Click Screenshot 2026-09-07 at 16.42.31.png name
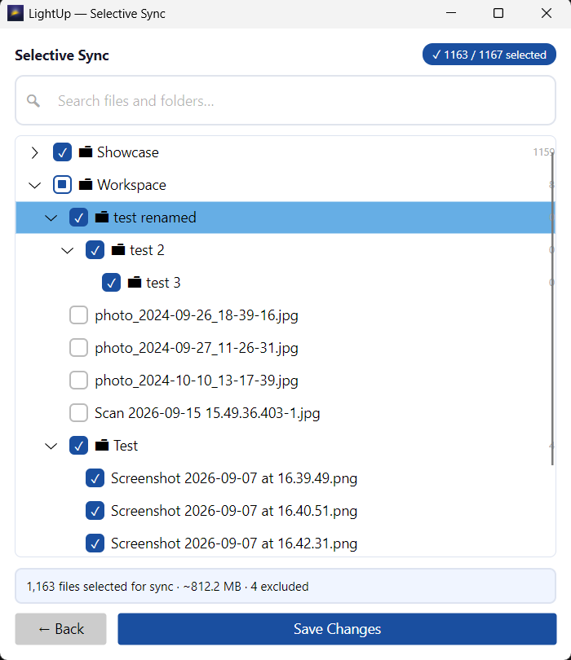 click(234, 543)
